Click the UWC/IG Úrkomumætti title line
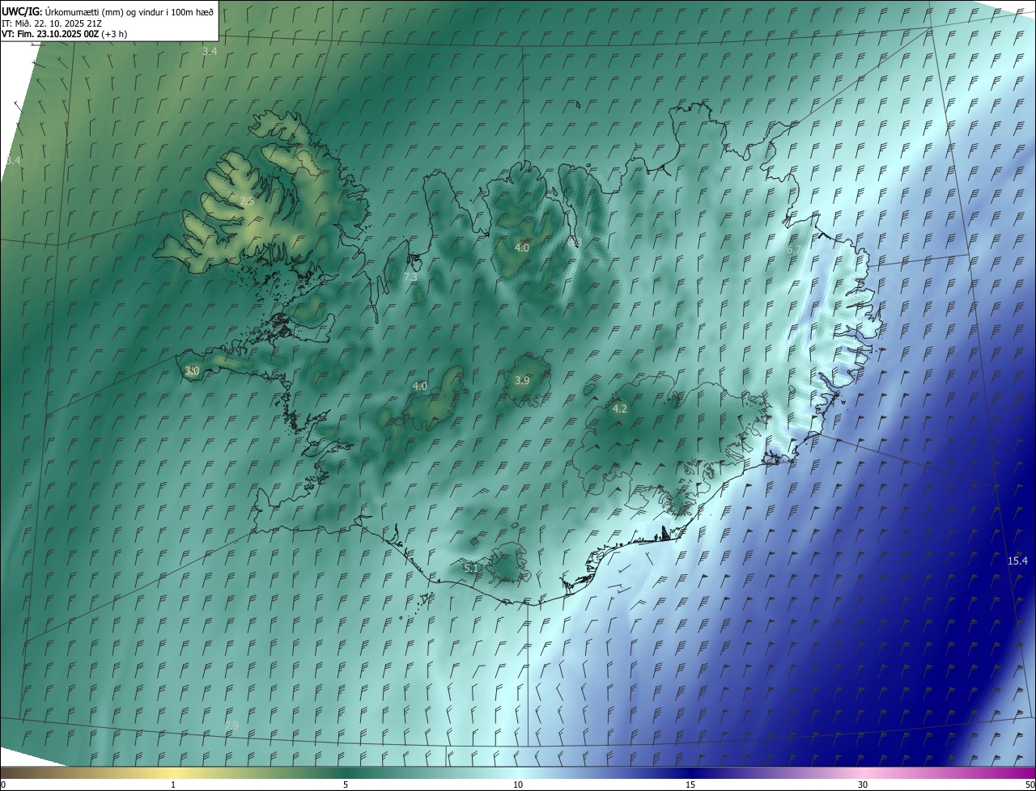The image size is (1036, 791). pos(108,11)
